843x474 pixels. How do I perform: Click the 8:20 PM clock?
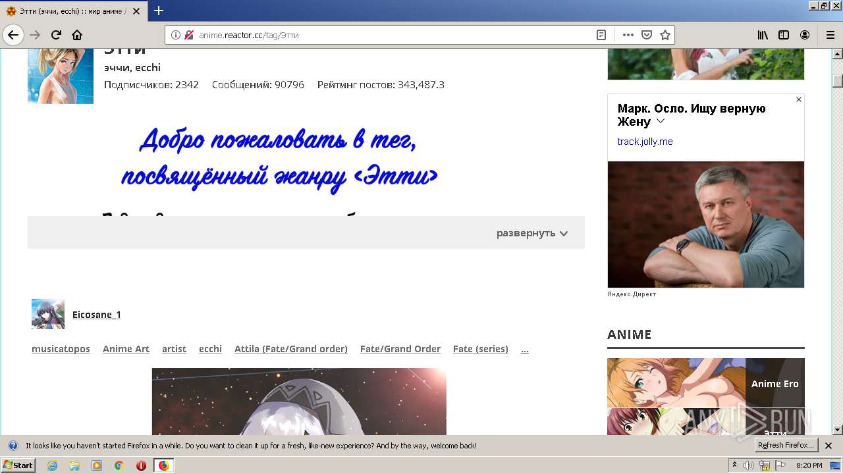click(x=809, y=465)
